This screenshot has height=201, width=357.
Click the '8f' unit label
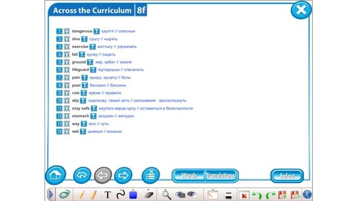pyautogui.click(x=141, y=10)
